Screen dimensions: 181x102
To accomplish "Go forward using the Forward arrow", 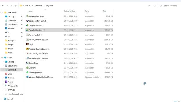I will point(7,6).
